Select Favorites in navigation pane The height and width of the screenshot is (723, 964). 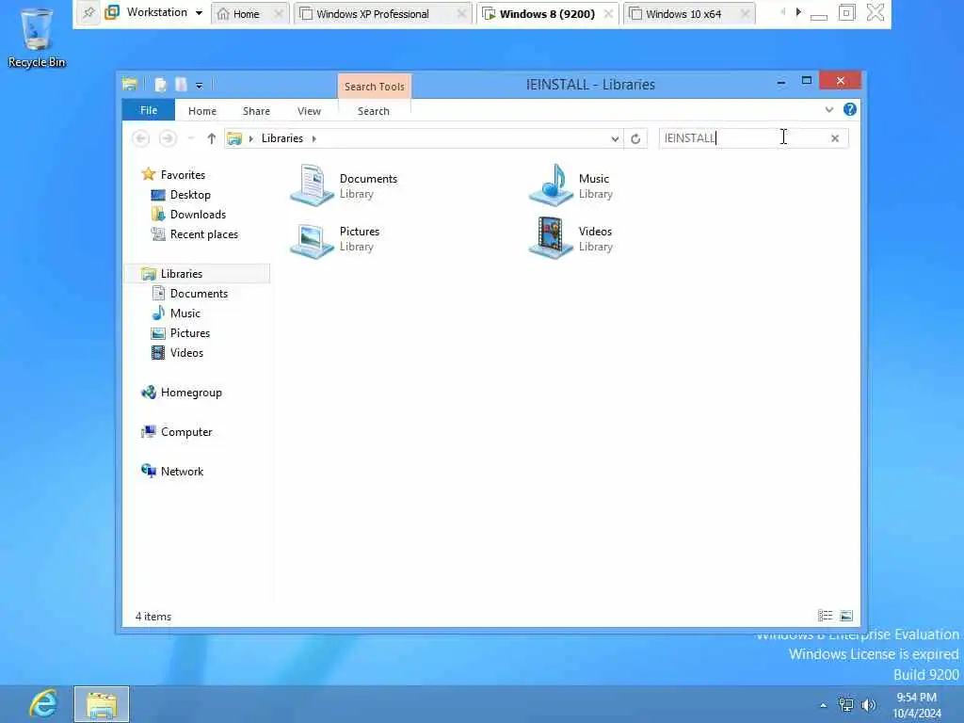click(183, 174)
